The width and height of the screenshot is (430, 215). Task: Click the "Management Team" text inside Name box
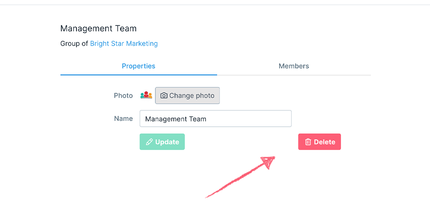[176, 119]
